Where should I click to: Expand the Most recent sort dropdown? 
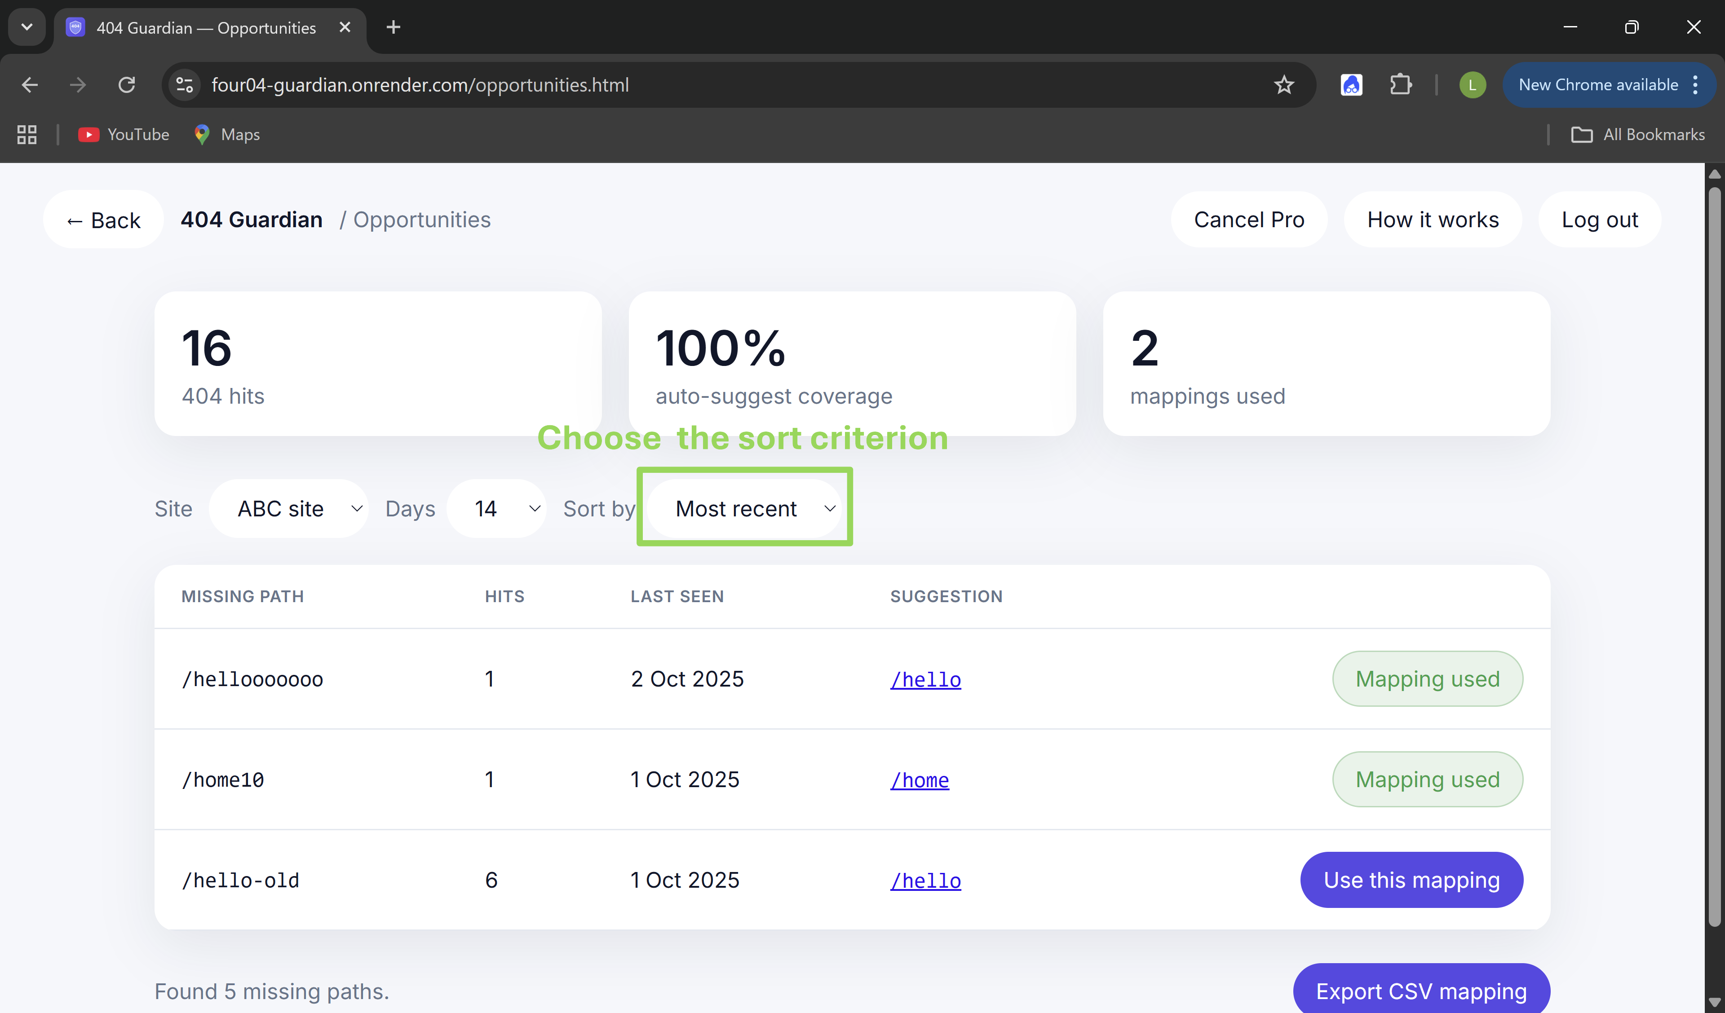click(745, 509)
